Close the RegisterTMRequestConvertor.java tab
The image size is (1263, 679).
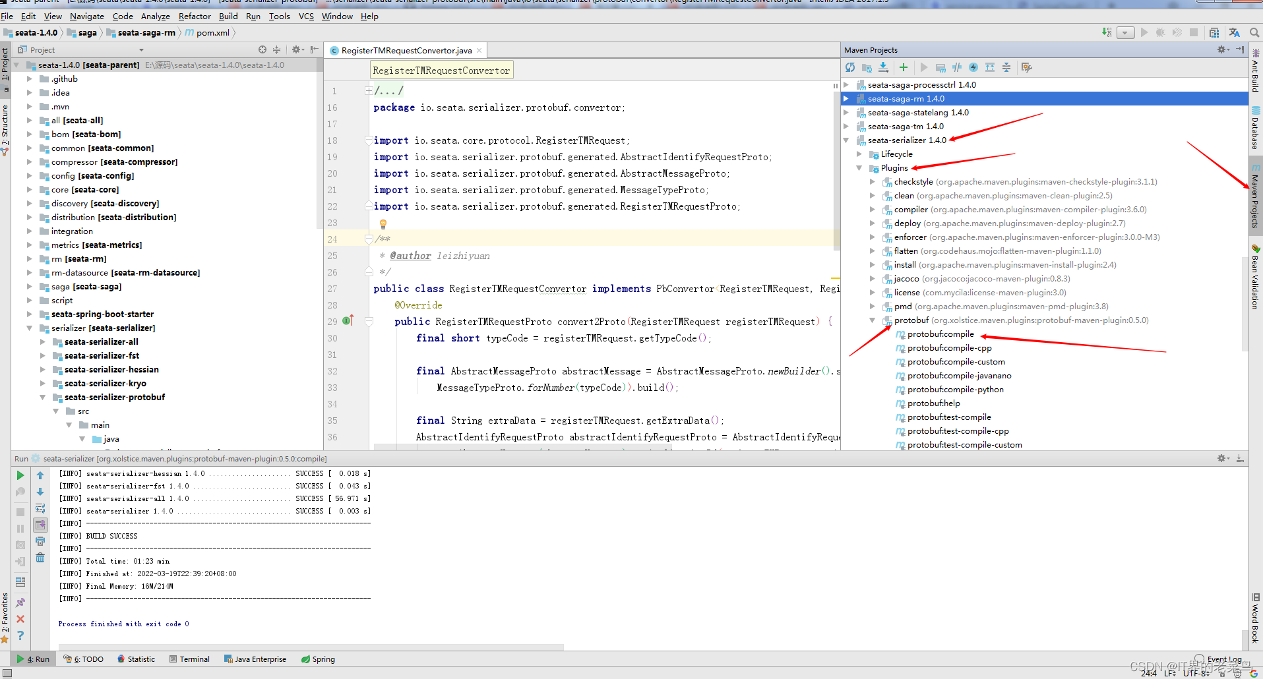(x=479, y=51)
